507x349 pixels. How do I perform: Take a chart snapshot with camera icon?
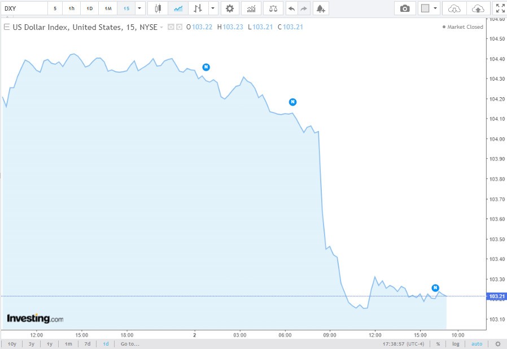pos(405,8)
